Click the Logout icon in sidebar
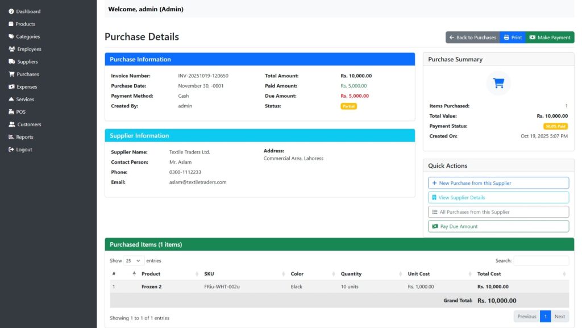582x328 pixels. (11, 150)
